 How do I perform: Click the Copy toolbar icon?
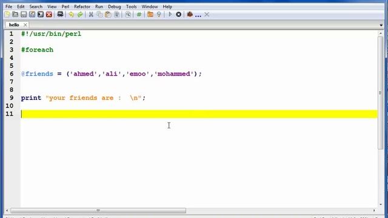click(x=99, y=15)
